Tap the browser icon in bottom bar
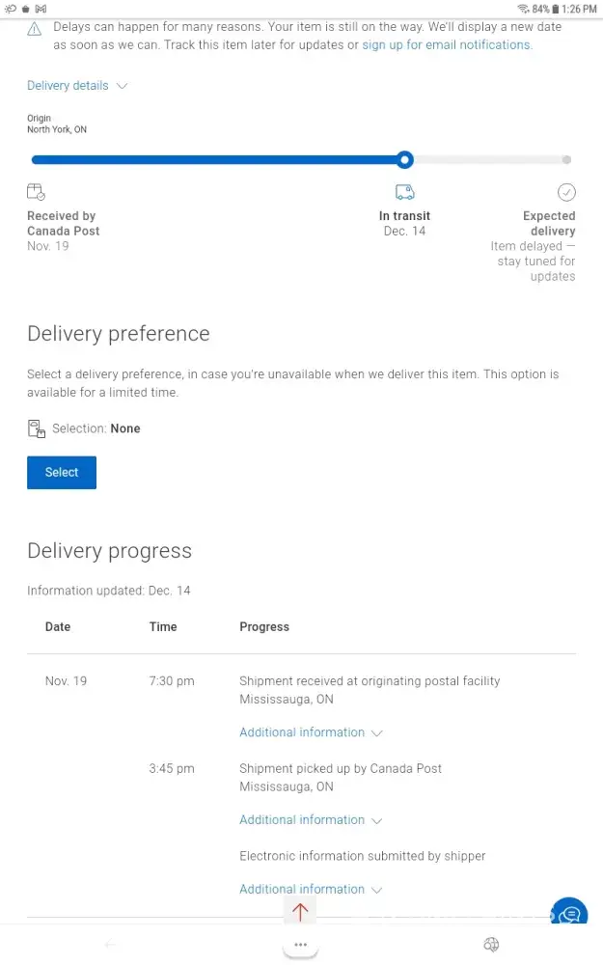The height and width of the screenshot is (965, 603). (491, 945)
